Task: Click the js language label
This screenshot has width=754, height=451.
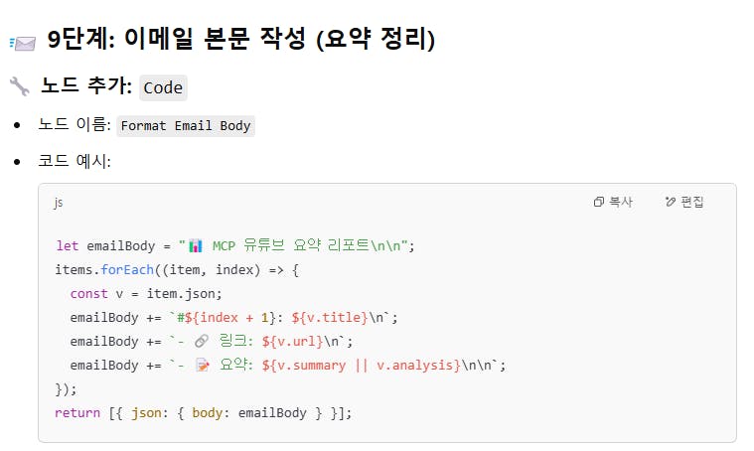Action: (x=59, y=203)
